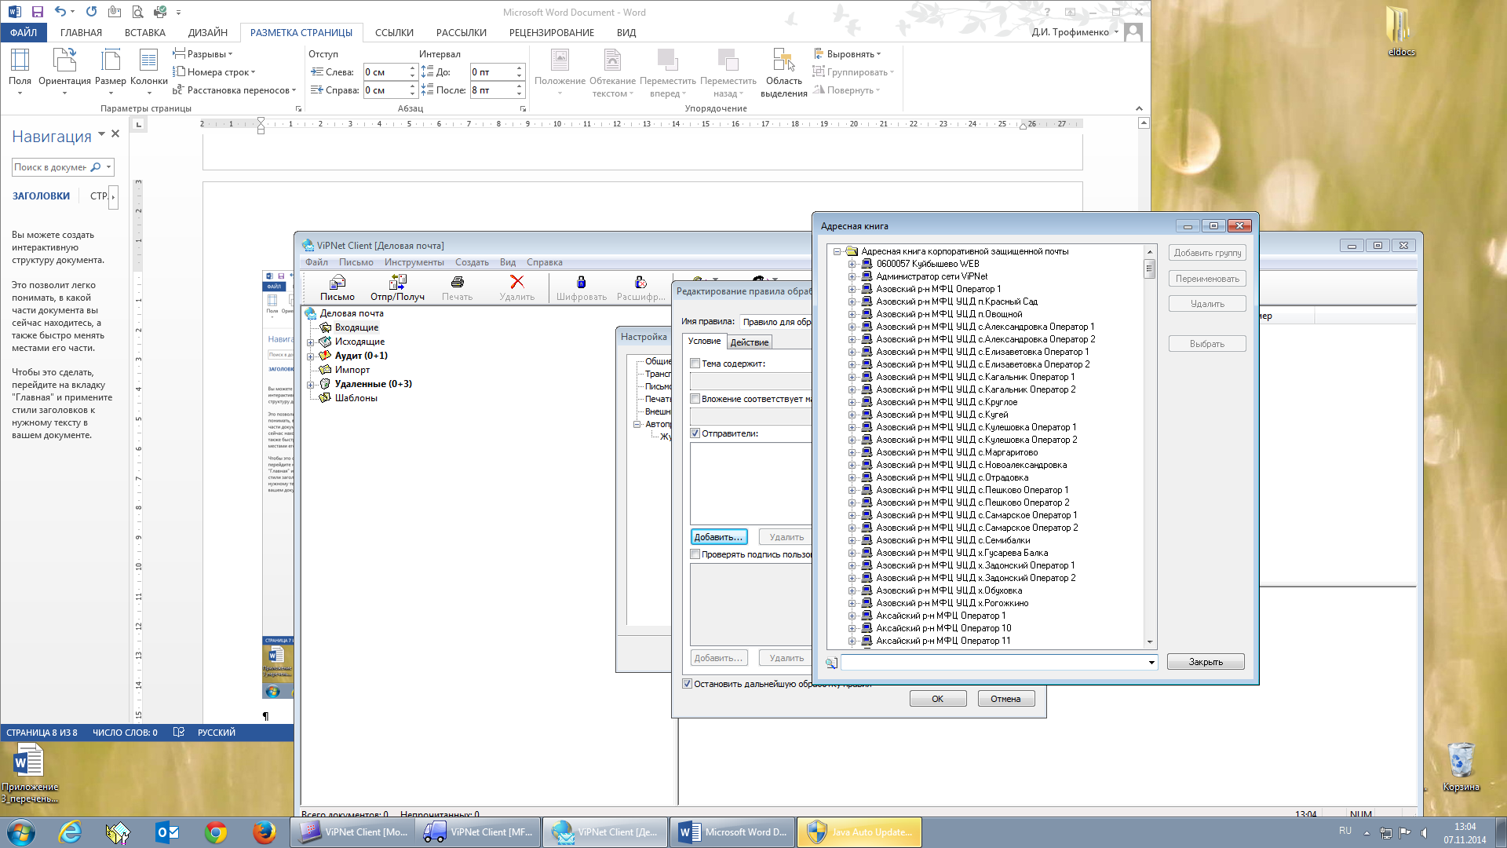
Task: Click the address book list scrollbar down arrow
Action: pos(1150,641)
